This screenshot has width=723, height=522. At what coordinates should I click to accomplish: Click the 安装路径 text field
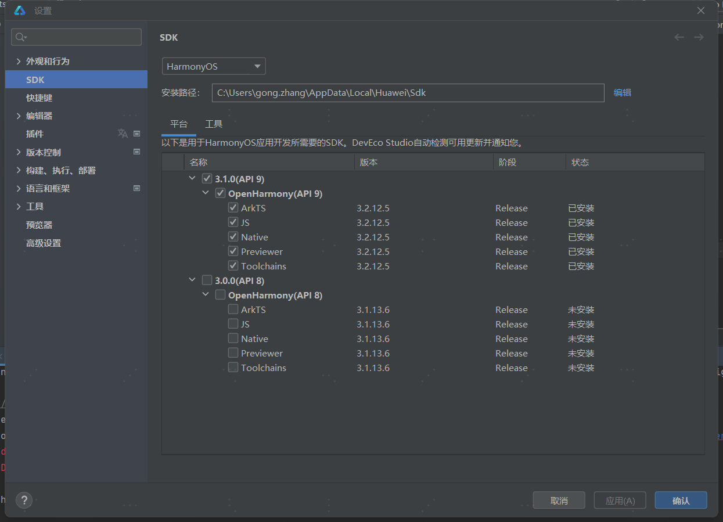(x=408, y=92)
